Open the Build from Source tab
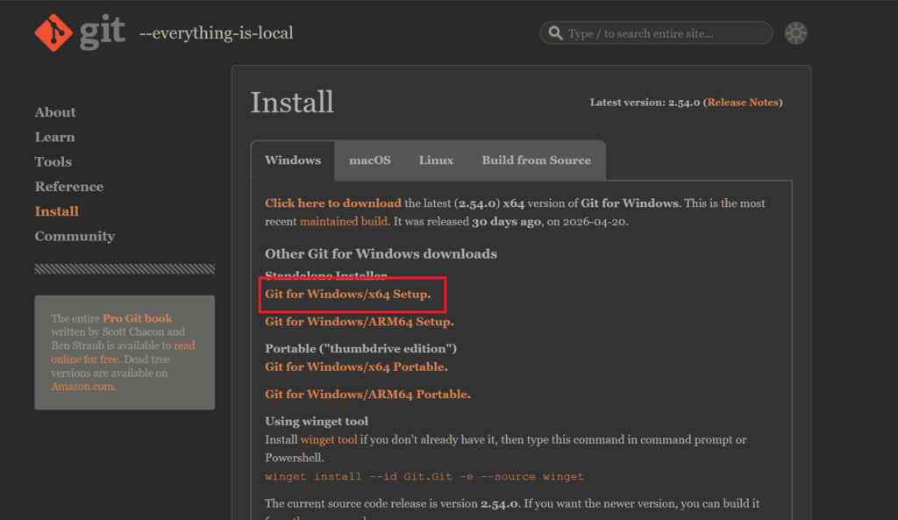 point(536,160)
